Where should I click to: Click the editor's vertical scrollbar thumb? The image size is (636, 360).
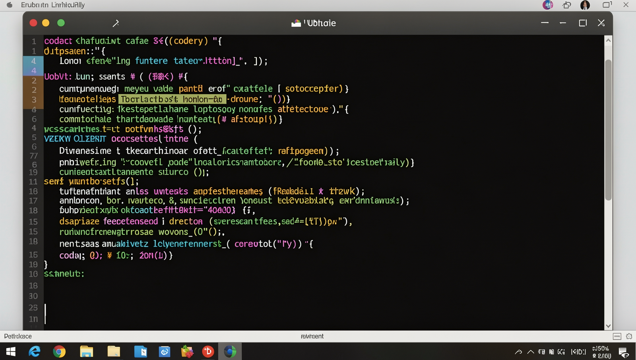(608, 130)
